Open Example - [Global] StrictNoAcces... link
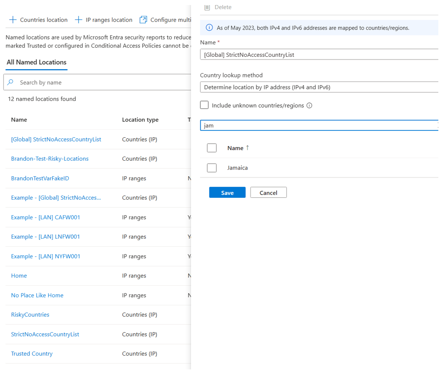 pos(56,198)
